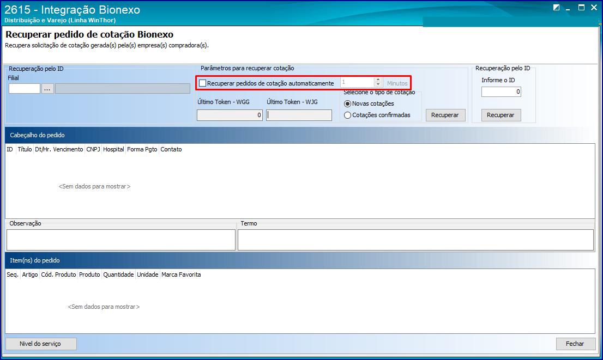Image resolution: width=603 pixels, height=360 pixels.
Task: Sort by Unidade column header
Action: (148, 274)
